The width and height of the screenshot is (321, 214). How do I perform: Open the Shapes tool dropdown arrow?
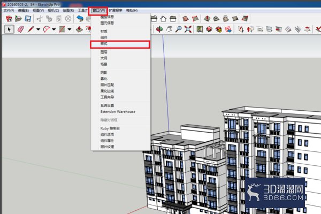(70, 29)
